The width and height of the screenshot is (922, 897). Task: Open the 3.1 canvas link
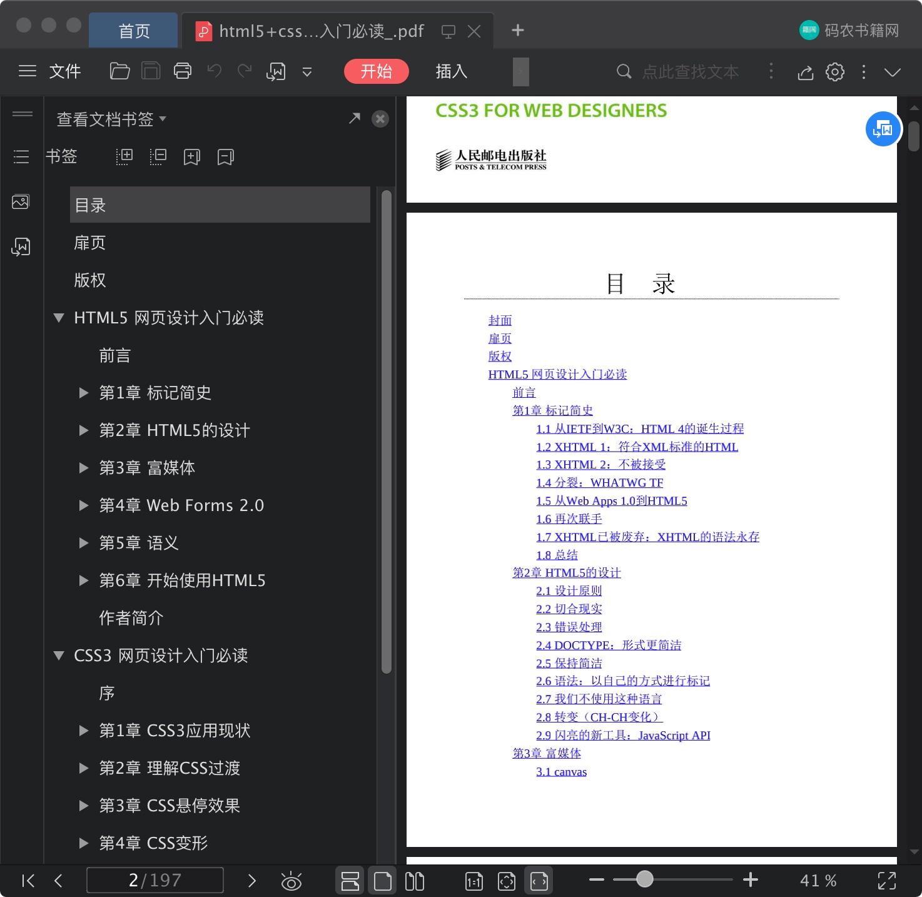tap(561, 771)
